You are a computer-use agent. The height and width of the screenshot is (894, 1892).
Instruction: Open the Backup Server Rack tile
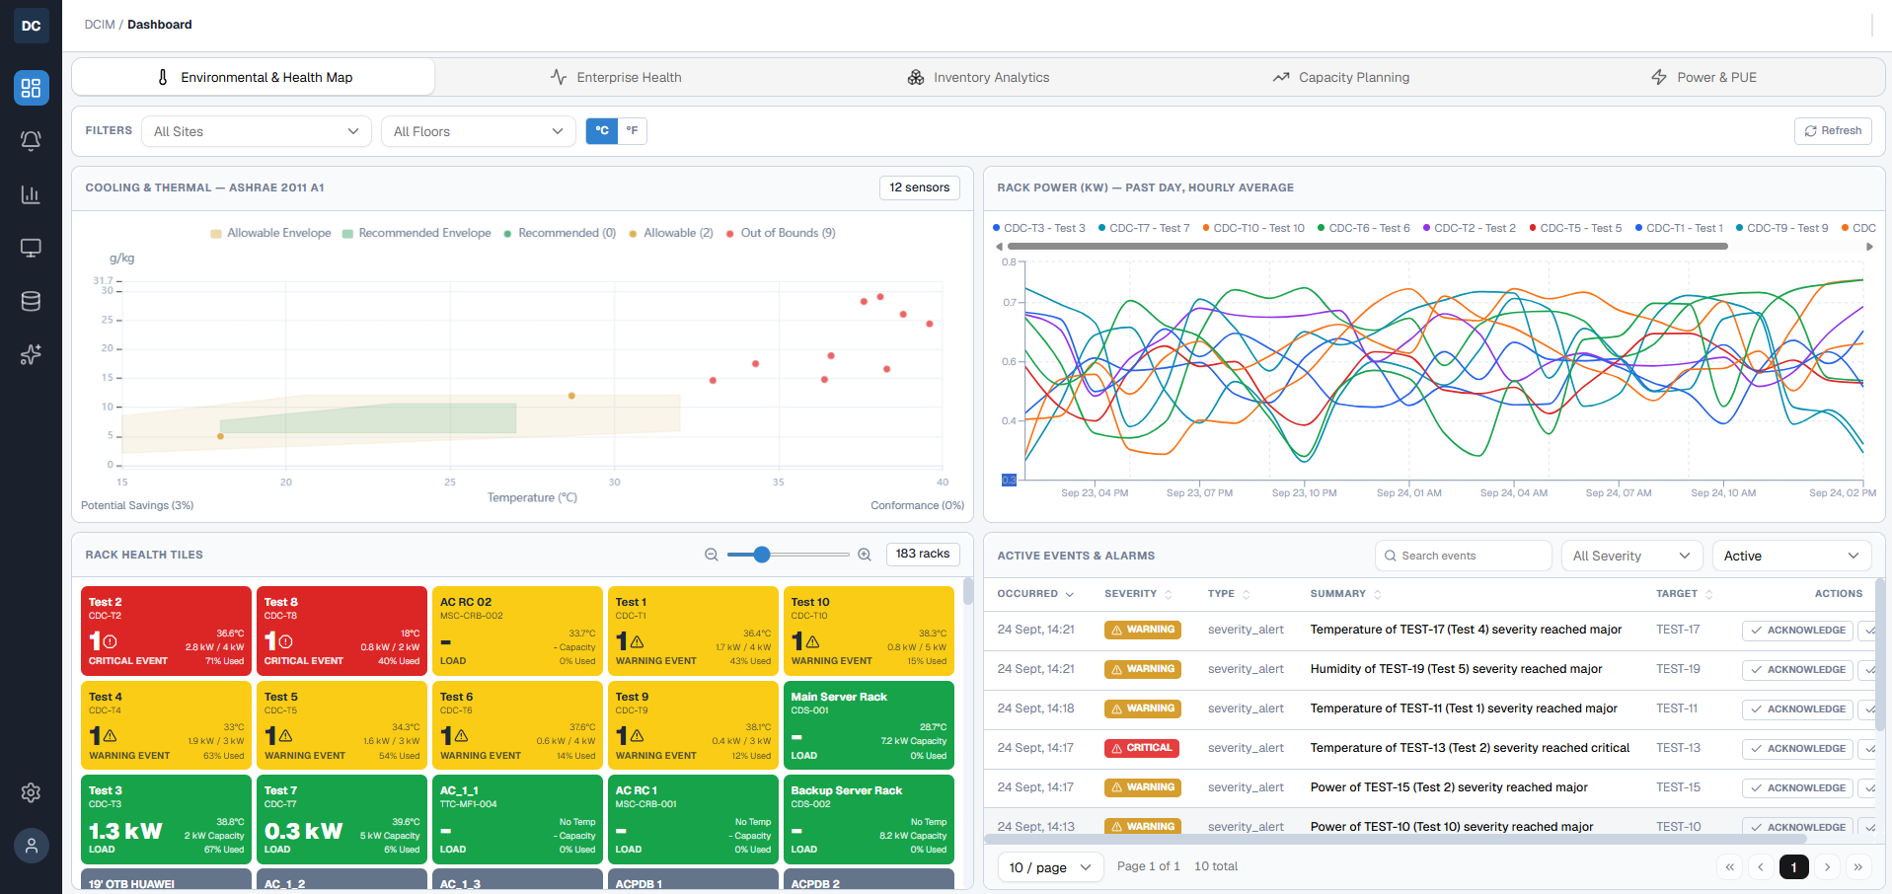click(869, 819)
